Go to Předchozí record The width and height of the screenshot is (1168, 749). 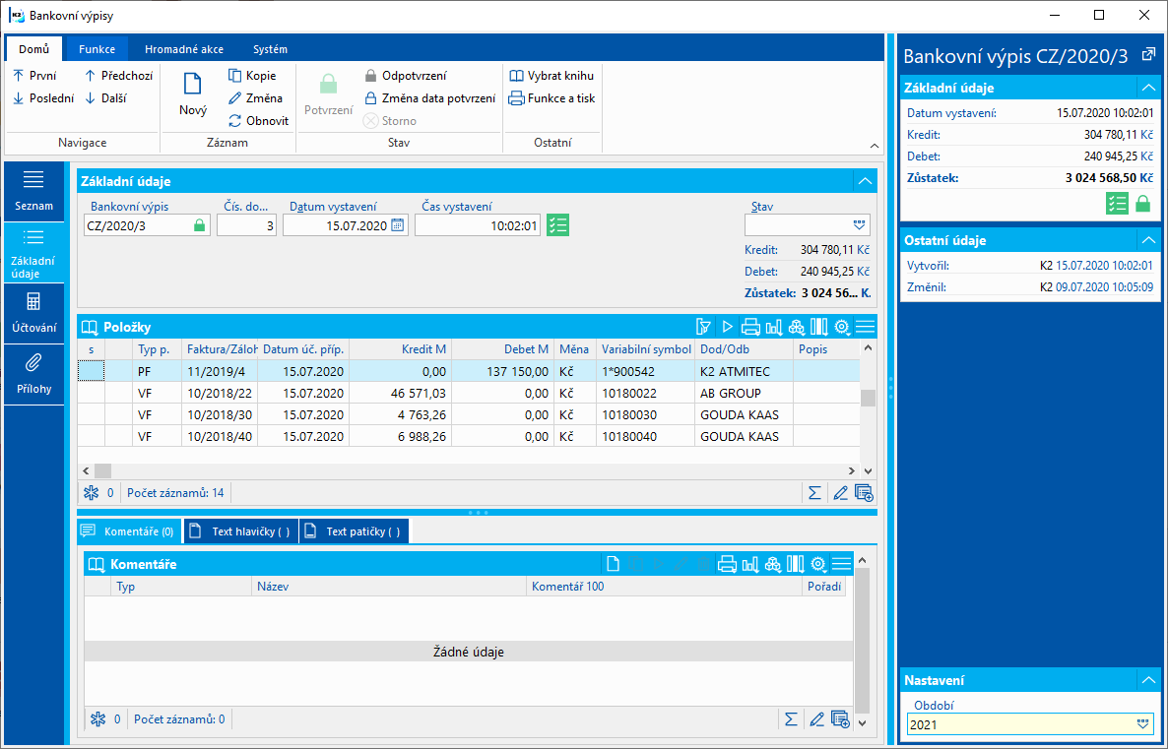point(118,75)
